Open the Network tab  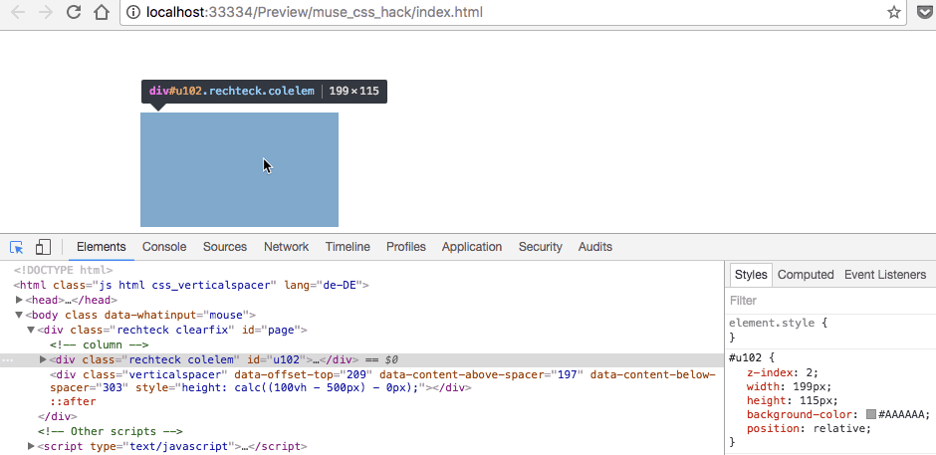click(x=287, y=247)
